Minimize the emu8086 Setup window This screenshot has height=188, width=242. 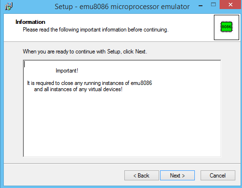(201, 6)
